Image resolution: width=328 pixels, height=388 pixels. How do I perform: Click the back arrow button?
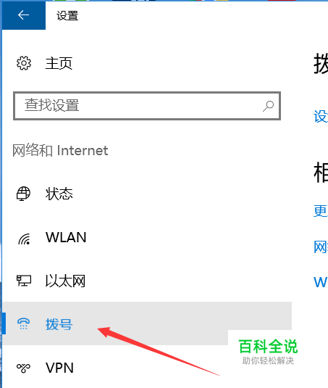click(x=24, y=15)
